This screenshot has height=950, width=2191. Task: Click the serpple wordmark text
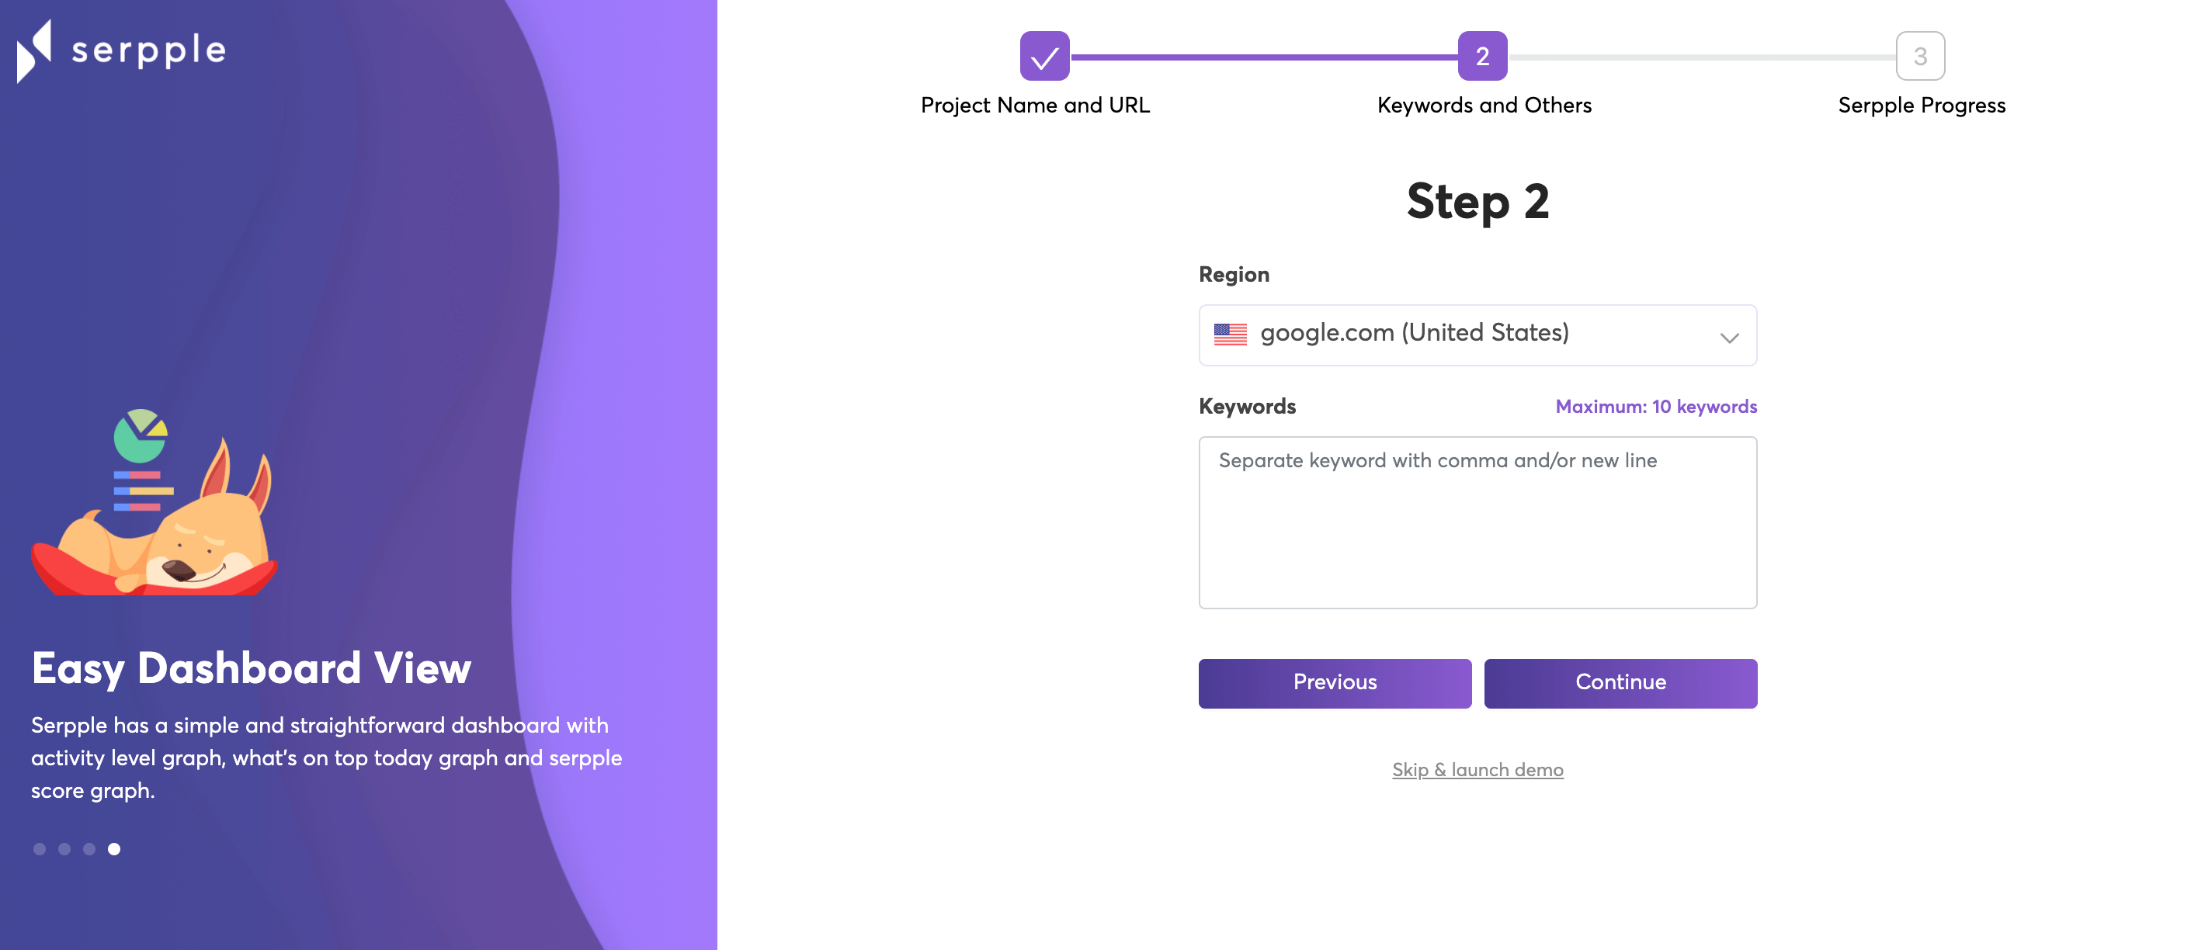149,51
